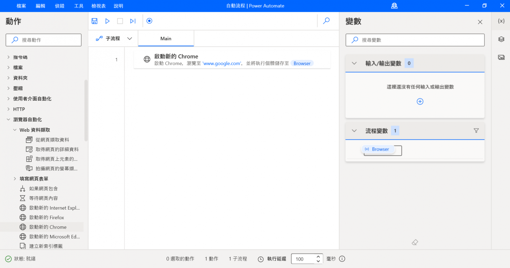This screenshot has height=268, width=510.
Task: Collapse the 輸入/輸出變數 section
Action: click(354, 63)
